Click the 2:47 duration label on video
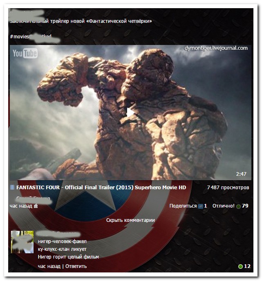Viewport: 262px width, 281px height. [x=241, y=174]
